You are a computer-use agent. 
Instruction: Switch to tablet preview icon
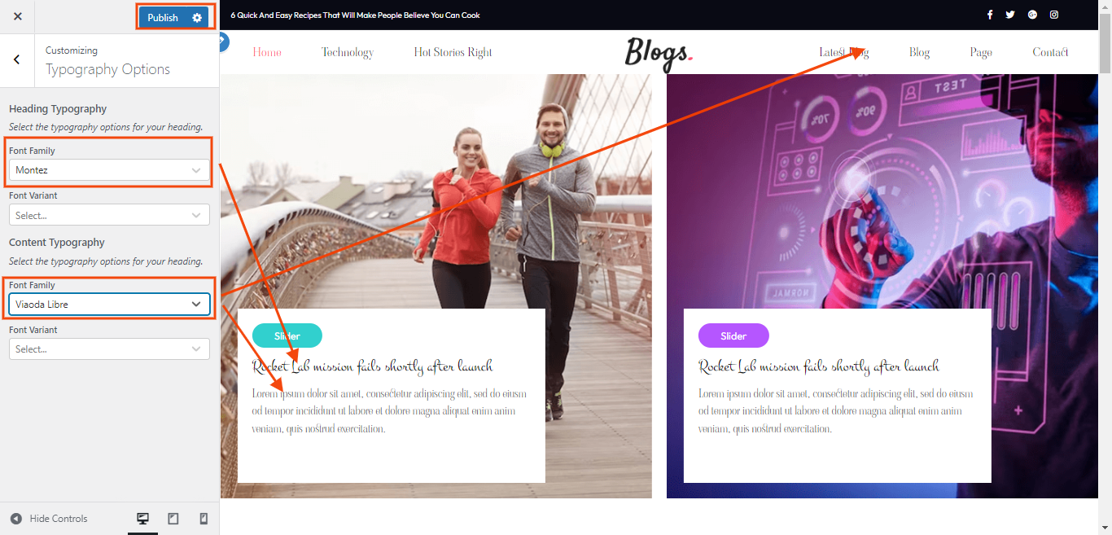coord(173,519)
